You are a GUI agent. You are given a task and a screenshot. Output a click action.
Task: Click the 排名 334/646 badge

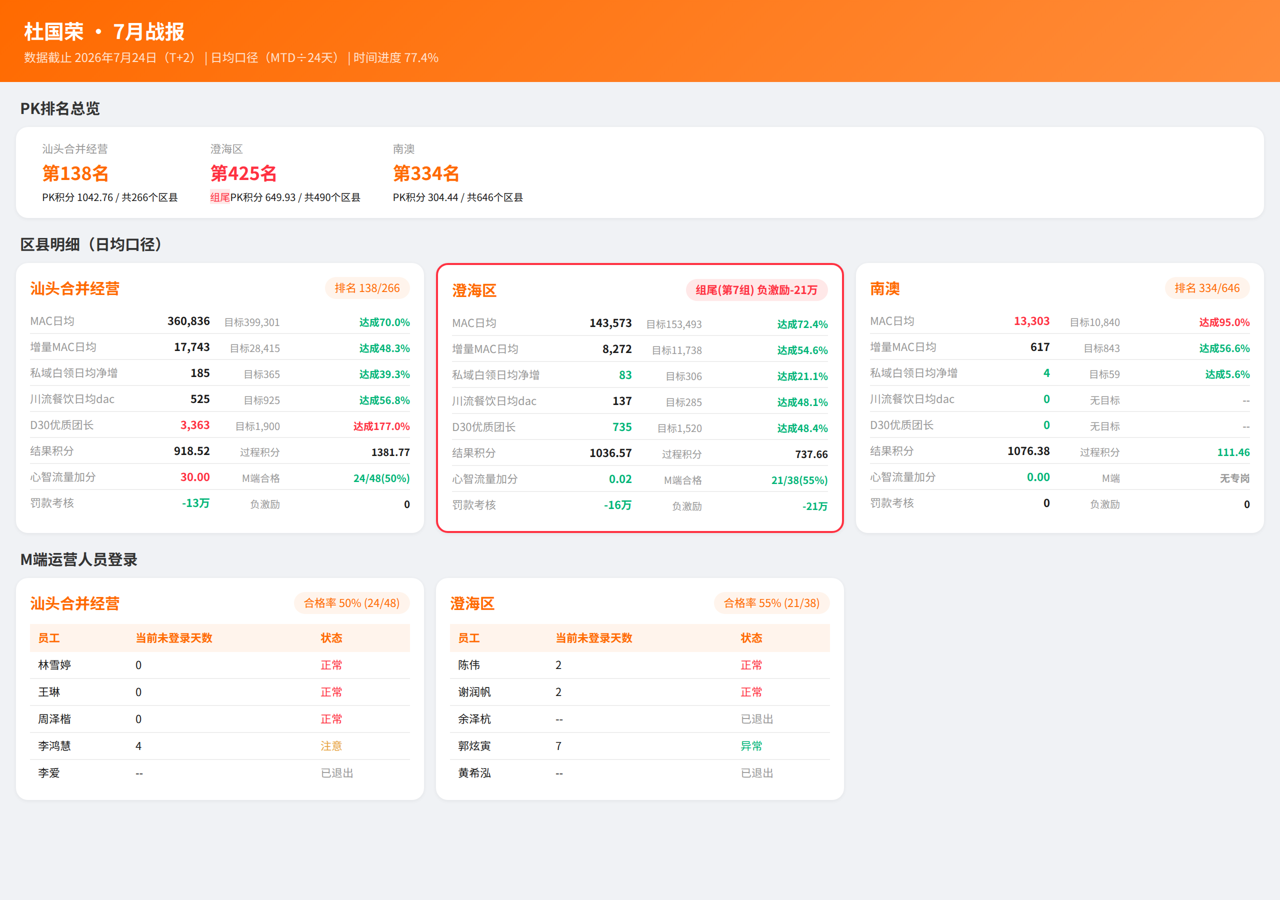(x=1207, y=288)
